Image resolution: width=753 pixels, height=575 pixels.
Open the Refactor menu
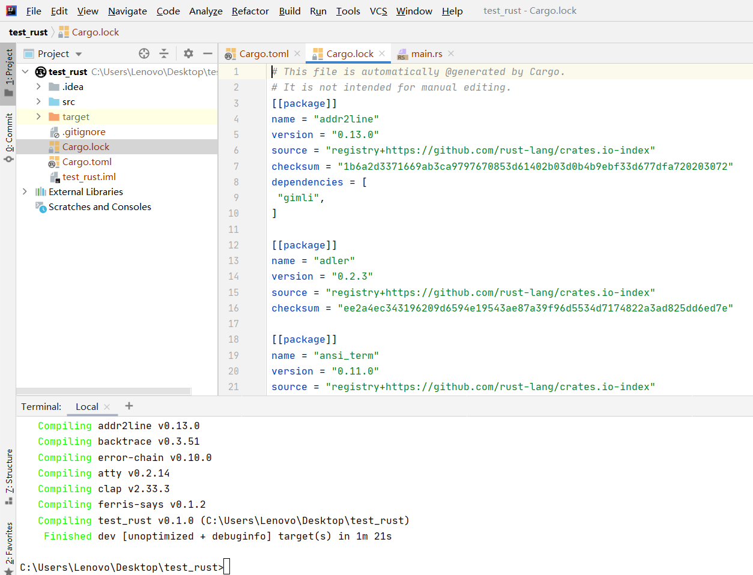click(250, 11)
